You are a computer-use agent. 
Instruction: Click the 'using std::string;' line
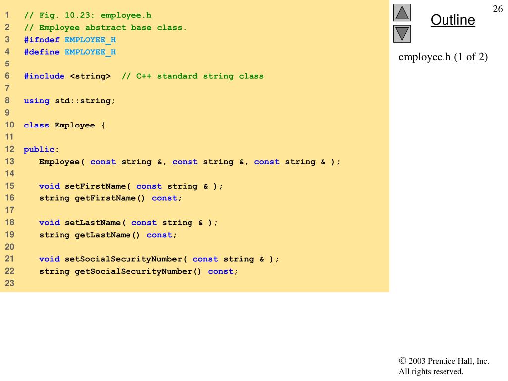tap(69, 101)
